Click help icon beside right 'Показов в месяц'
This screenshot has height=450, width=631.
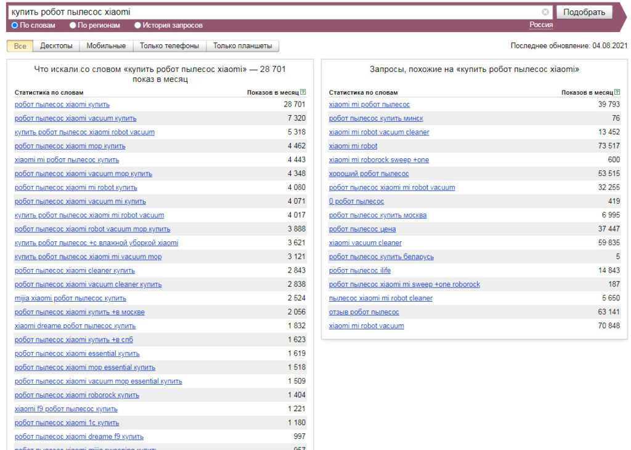point(617,92)
